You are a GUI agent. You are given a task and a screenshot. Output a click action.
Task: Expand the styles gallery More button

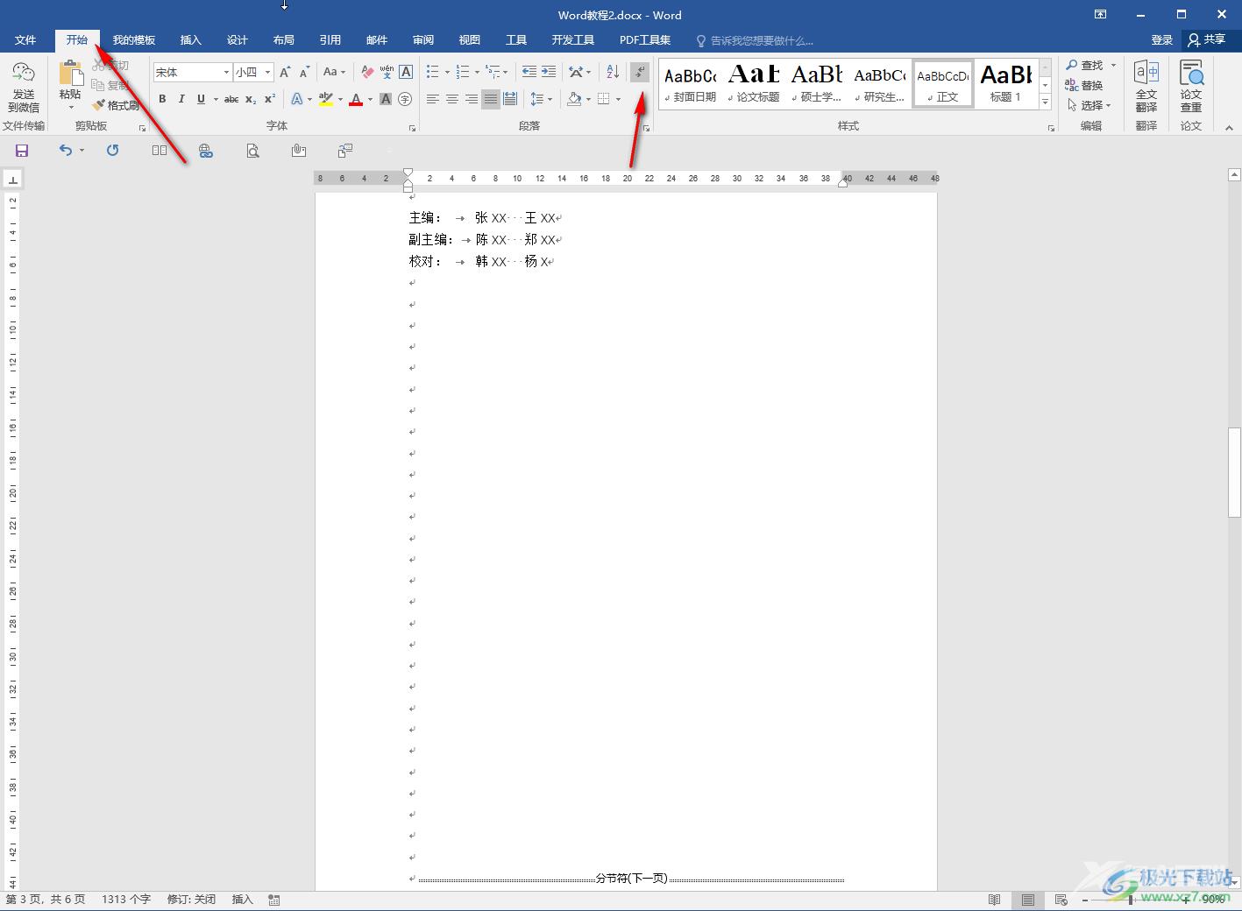click(x=1045, y=102)
